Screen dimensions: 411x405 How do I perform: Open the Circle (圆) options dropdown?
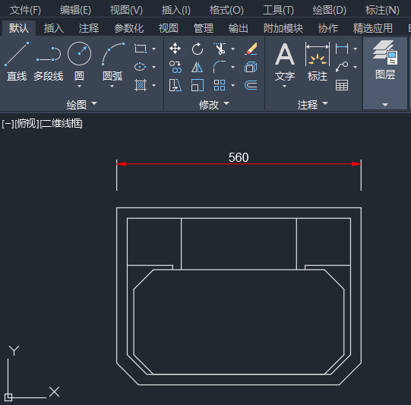tap(80, 86)
